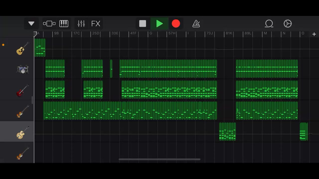Start recording with the red Record button
This screenshot has width=319, height=179.
pos(176,24)
